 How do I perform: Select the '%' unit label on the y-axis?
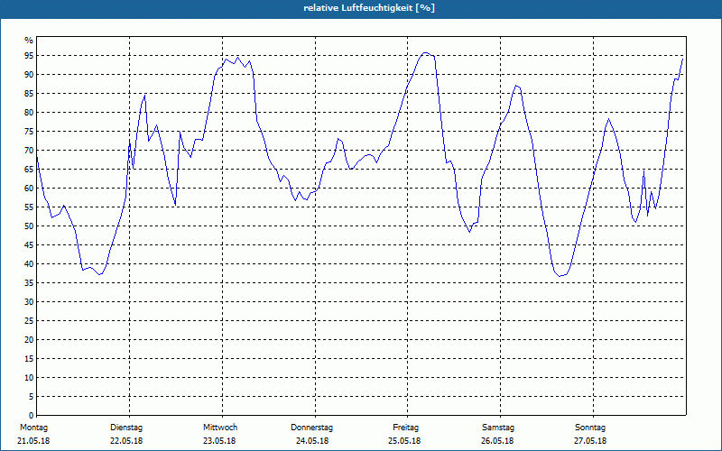29,40
